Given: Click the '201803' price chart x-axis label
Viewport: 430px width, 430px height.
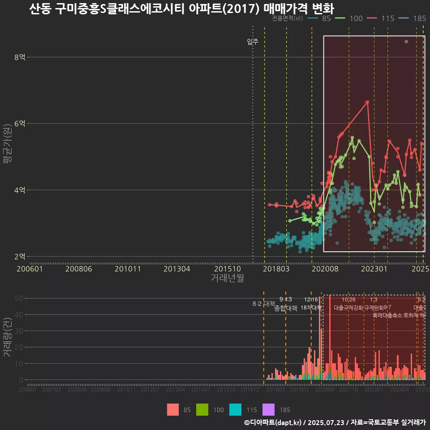Looking at the screenshot, I should (x=276, y=269).
